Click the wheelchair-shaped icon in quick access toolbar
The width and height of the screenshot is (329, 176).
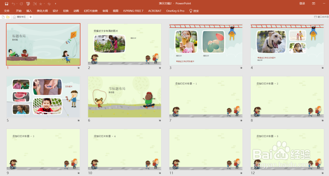pos(35,4)
